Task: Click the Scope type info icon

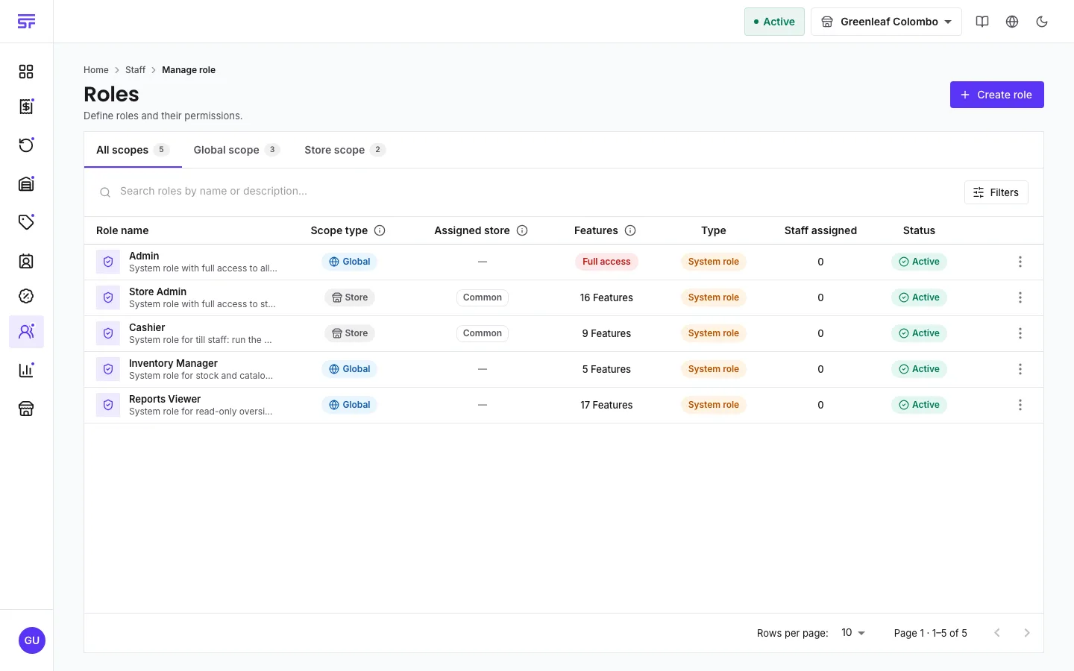Action: tap(380, 230)
